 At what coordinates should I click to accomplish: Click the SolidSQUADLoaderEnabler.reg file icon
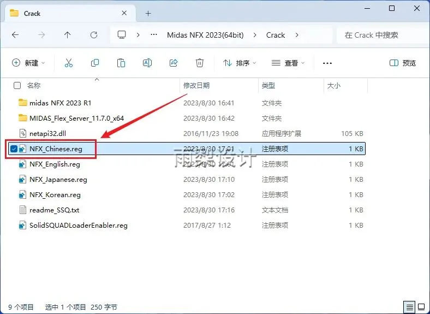pos(22,226)
